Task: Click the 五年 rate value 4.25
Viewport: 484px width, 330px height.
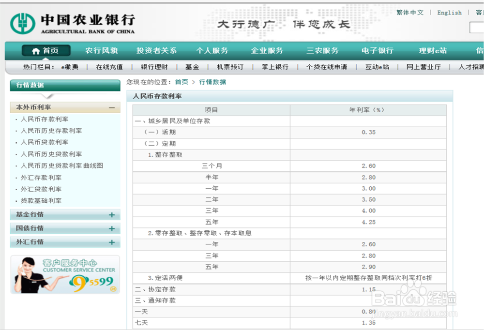Action: (368, 222)
